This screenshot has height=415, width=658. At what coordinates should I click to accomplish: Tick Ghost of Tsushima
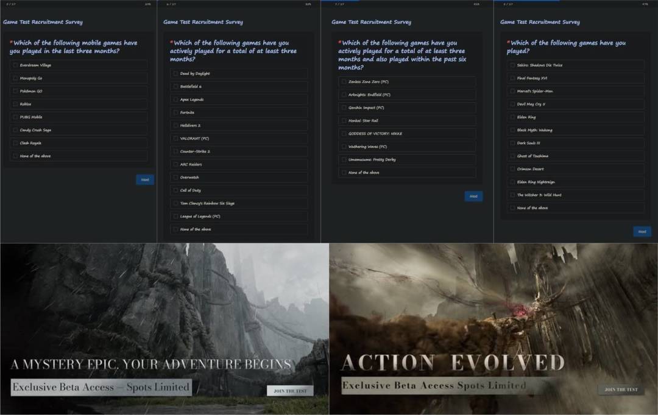pyautogui.click(x=576, y=156)
